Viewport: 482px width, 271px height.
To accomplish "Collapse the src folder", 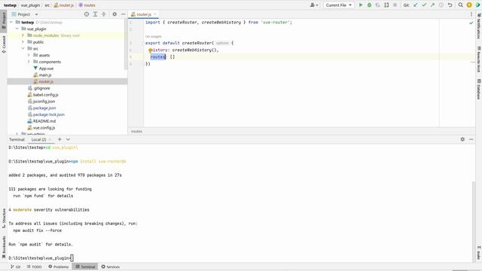I will tap(23, 48).
